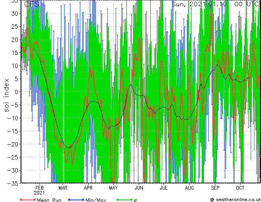The width and height of the screenshot is (261, 202).
Task: Click the y-axis value -5
Action: click(x=15, y=105)
